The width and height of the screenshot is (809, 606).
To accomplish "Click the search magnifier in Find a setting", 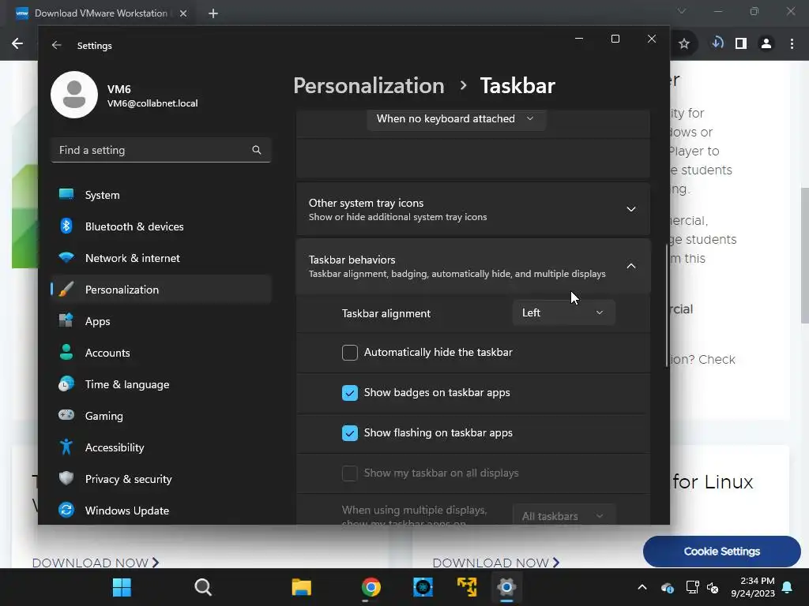I will coord(257,150).
